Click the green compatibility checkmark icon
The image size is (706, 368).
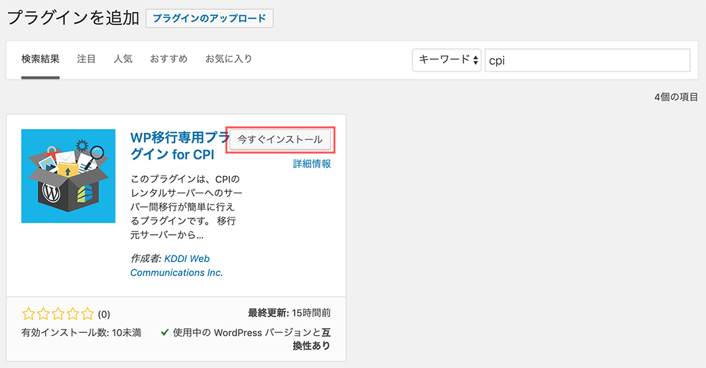pos(164,332)
